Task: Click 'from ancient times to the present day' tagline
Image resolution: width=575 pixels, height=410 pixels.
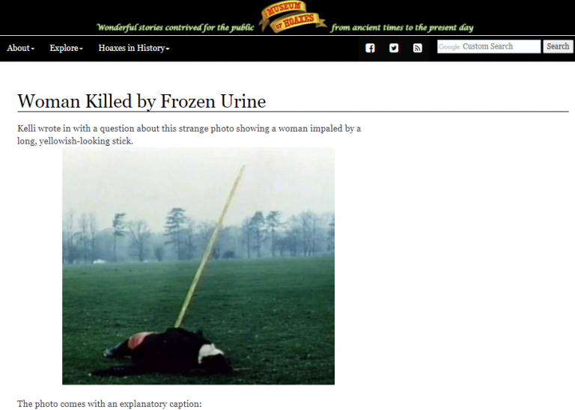Action: (402, 28)
